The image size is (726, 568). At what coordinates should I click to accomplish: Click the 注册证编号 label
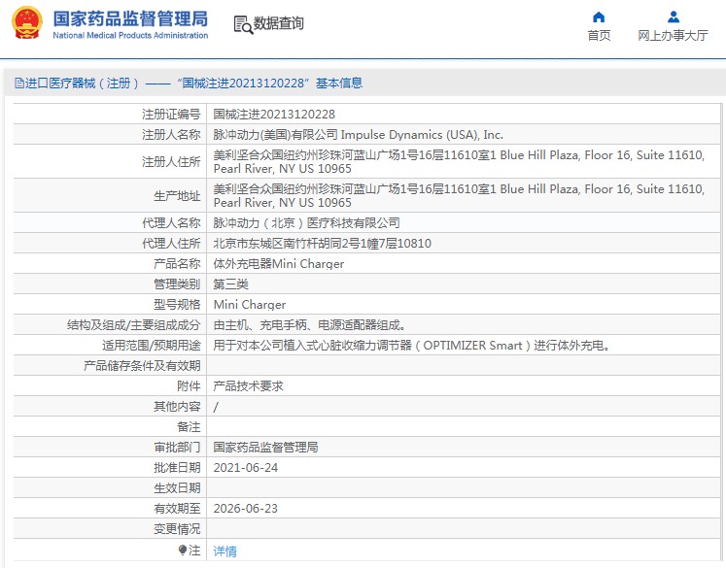171,115
